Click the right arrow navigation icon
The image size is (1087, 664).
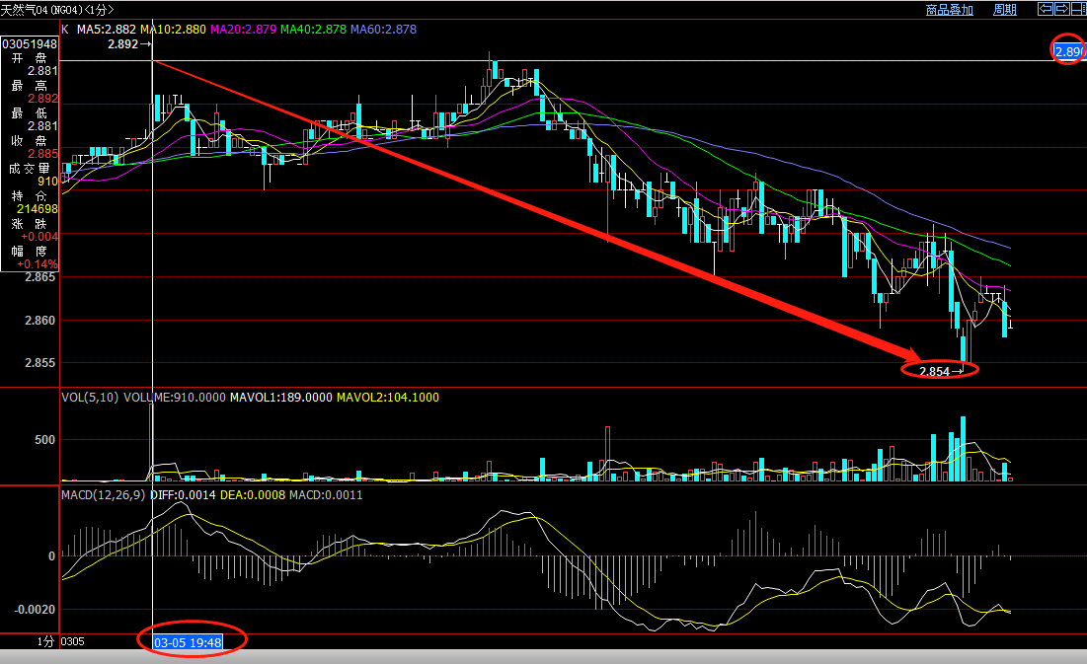click(x=1061, y=9)
